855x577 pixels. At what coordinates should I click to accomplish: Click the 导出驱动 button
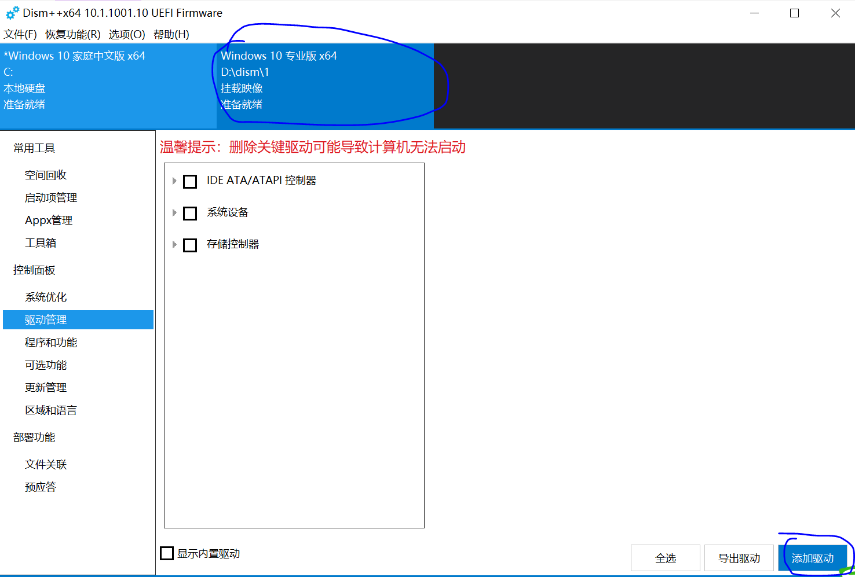click(x=739, y=558)
